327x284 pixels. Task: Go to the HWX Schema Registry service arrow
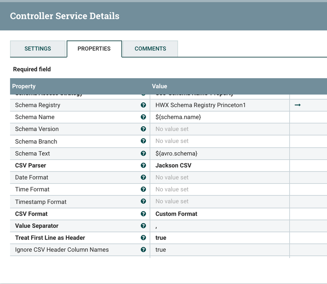point(298,105)
